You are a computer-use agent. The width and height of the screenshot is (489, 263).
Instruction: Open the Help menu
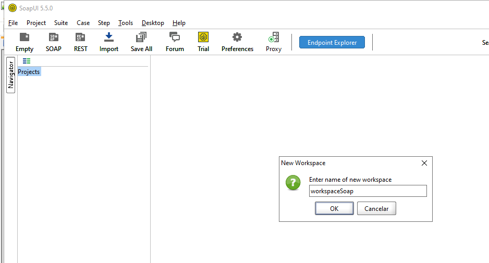[x=179, y=23]
